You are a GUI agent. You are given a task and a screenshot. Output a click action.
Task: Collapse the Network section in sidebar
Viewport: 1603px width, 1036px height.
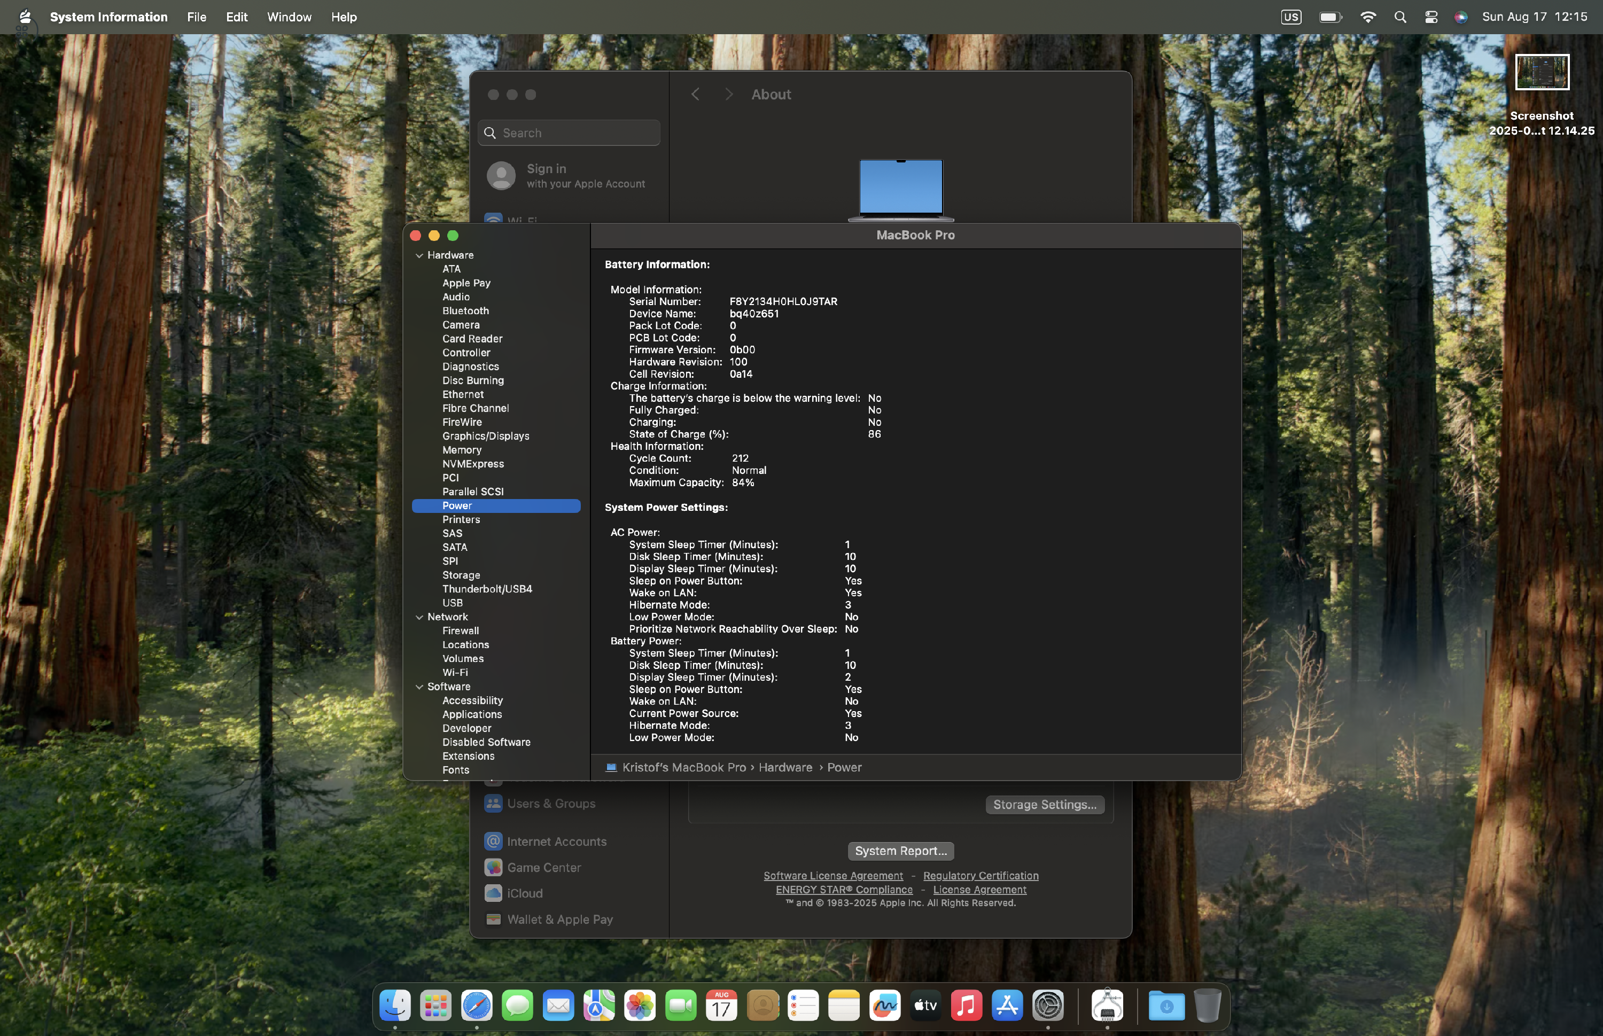(x=419, y=618)
